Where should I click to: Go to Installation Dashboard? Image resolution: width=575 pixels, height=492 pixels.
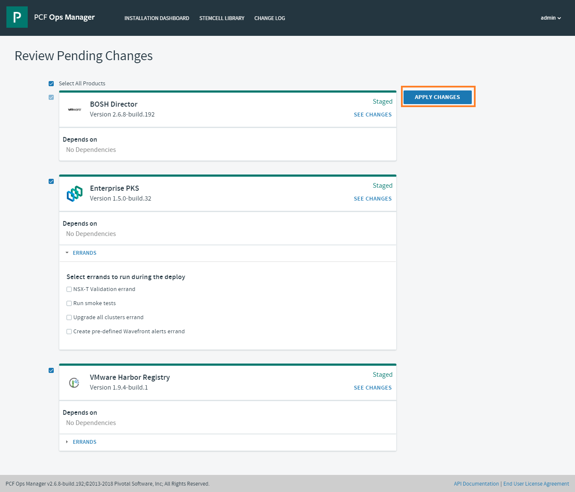[x=157, y=18]
